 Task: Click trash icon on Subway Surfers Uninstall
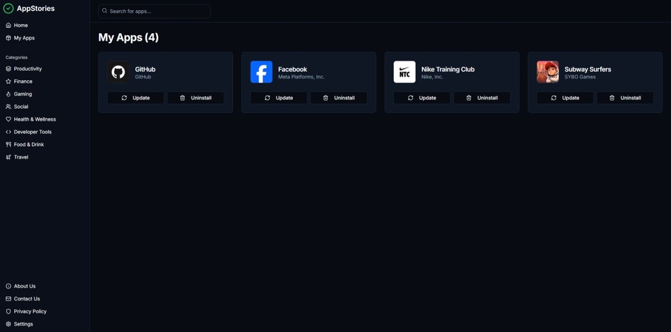click(612, 98)
